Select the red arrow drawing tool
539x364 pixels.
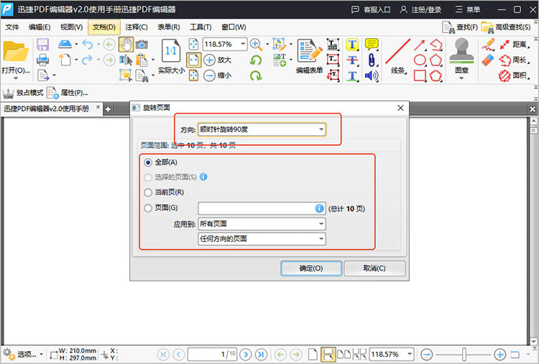coord(420,45)
